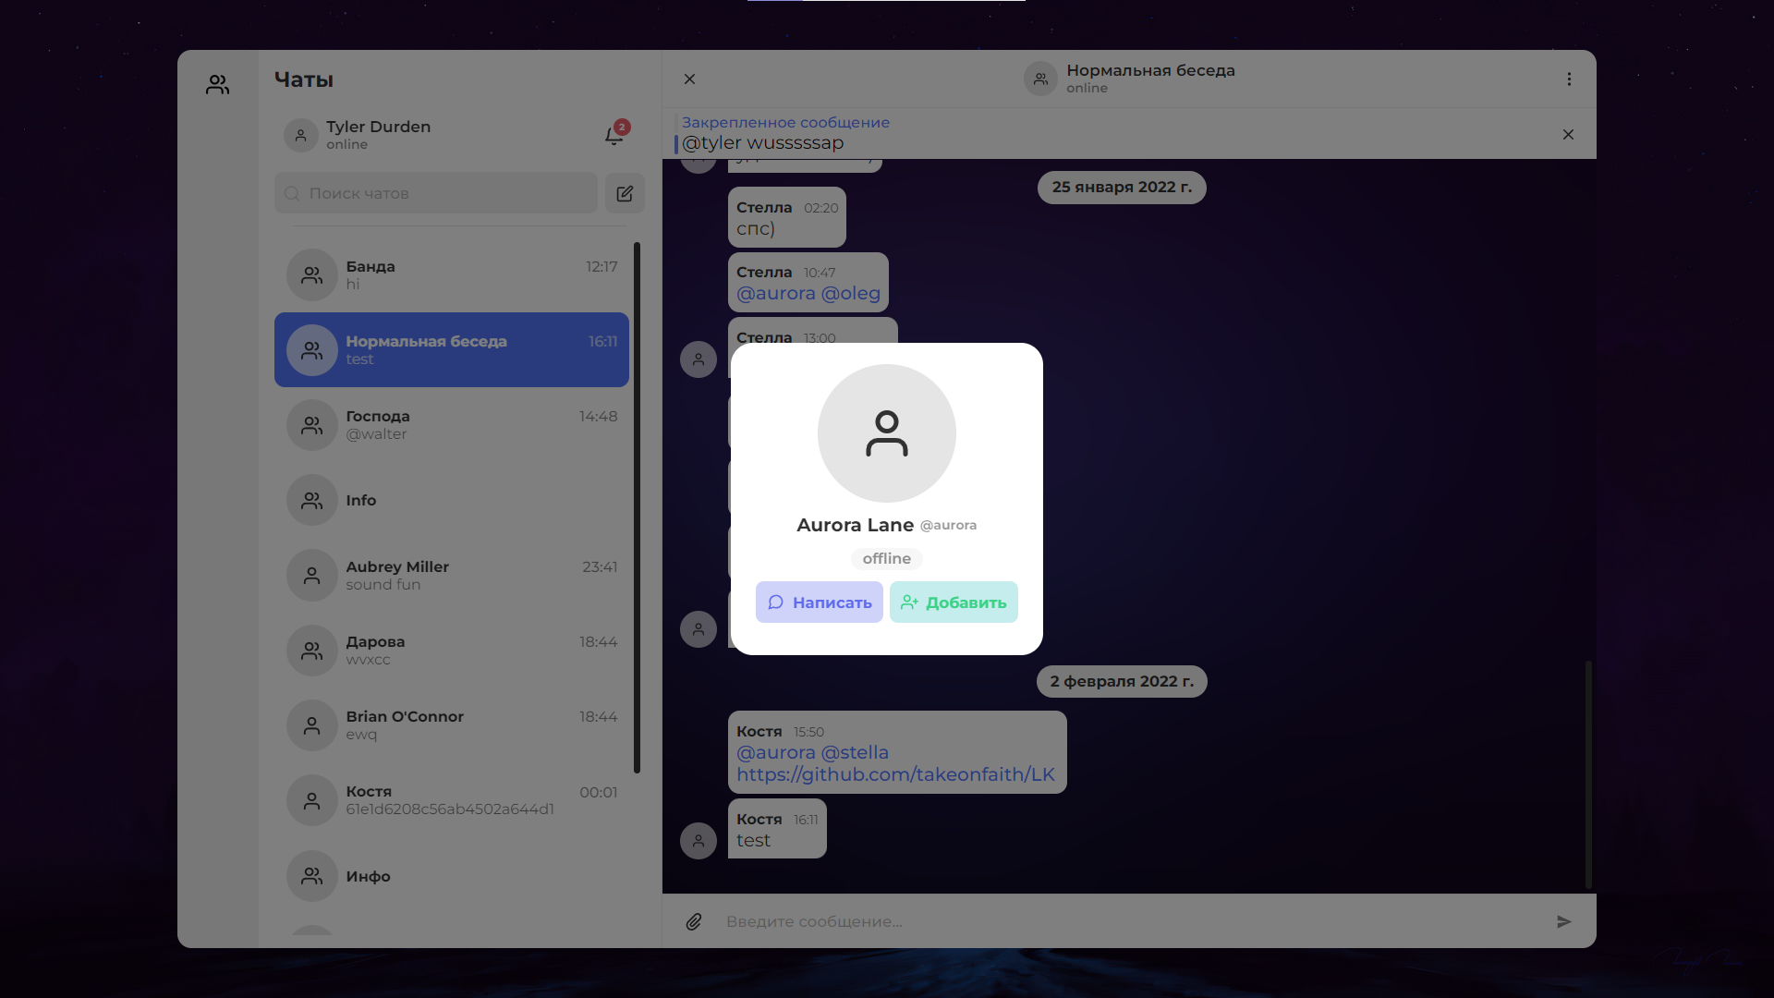Click the avatar next to Костя's test message
The height and width of the screenshot is (998, 1774).
pyautogui.click(x=699, y=841)
